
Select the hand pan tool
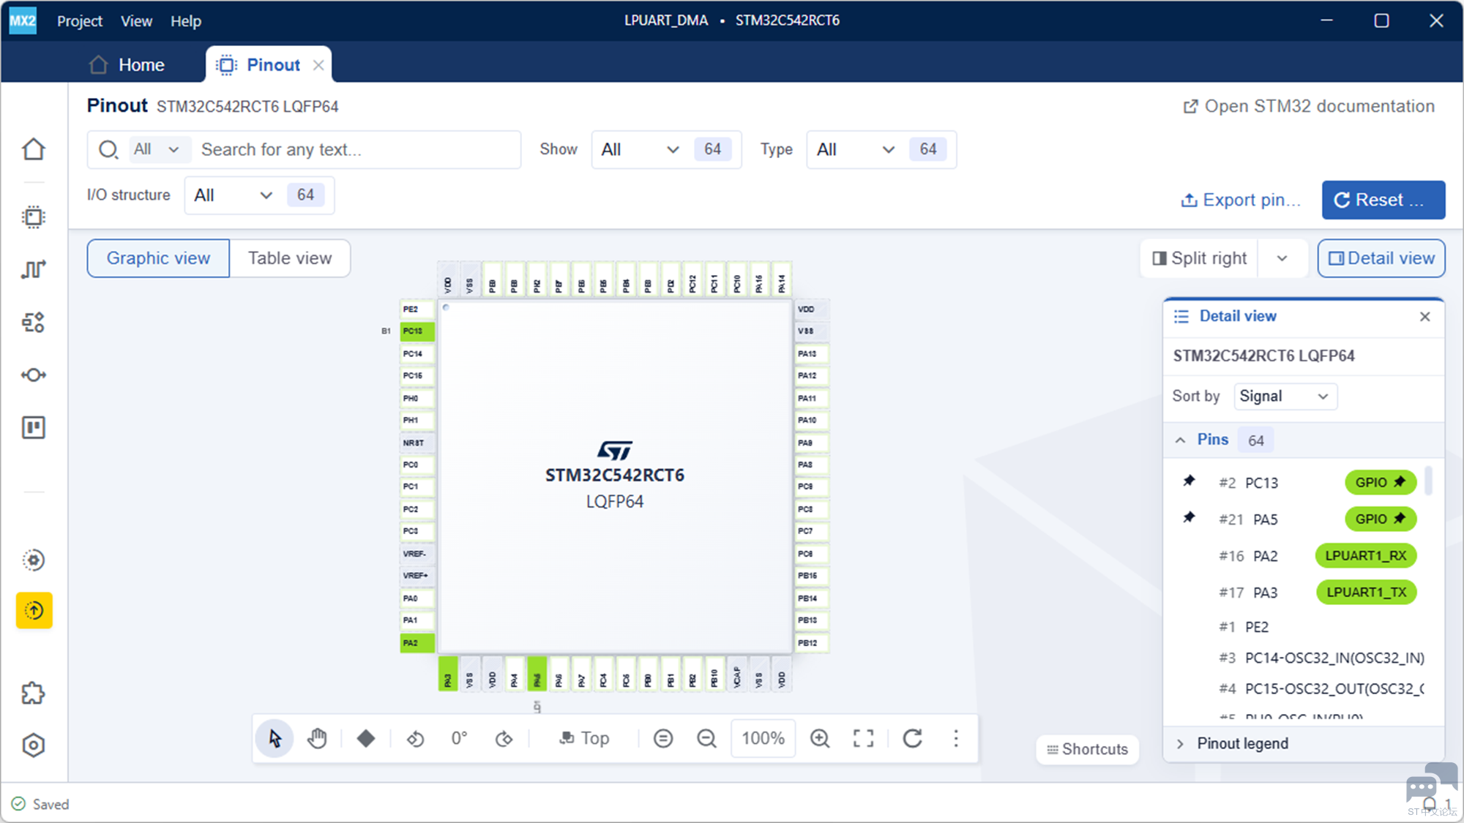pos(317,738)
